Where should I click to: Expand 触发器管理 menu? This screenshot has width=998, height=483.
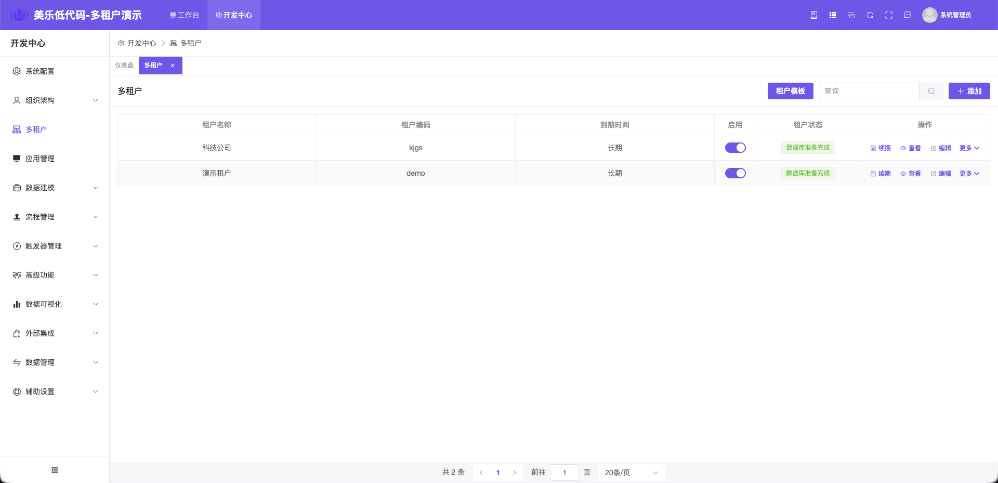click(55, 246)
